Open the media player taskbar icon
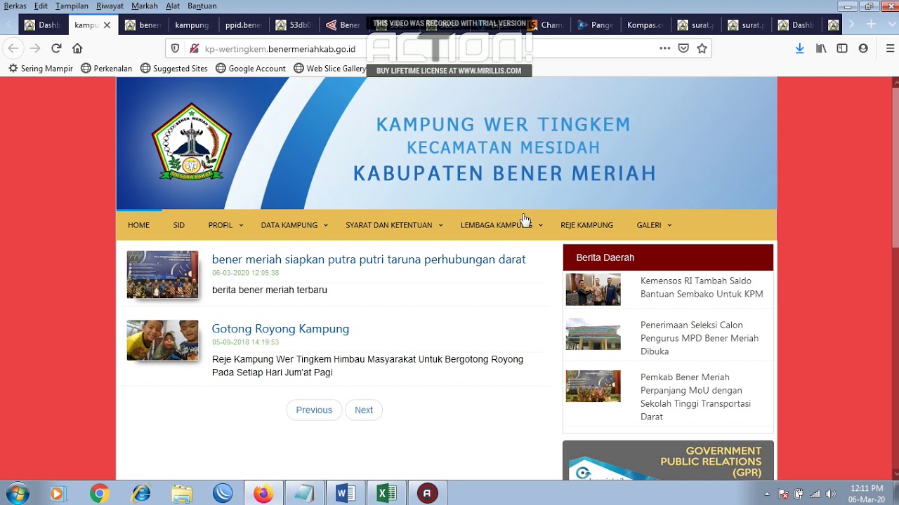This screenshot has width=899, height=505. point(57,494)
